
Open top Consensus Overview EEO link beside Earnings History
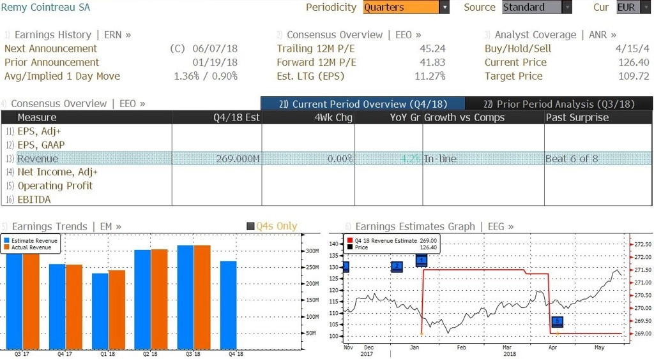pyautogui.click(x=354, y=35)
